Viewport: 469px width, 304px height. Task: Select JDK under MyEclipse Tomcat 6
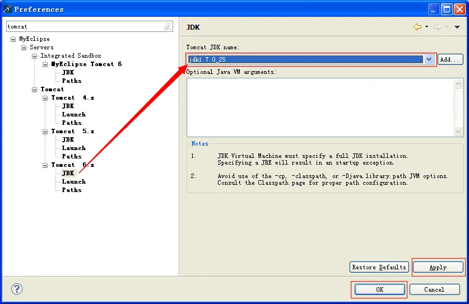pos(68,72)
